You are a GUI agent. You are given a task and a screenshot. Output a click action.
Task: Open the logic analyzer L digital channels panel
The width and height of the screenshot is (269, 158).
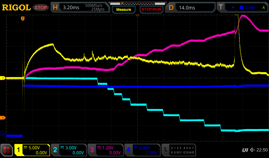pos(179,150)
